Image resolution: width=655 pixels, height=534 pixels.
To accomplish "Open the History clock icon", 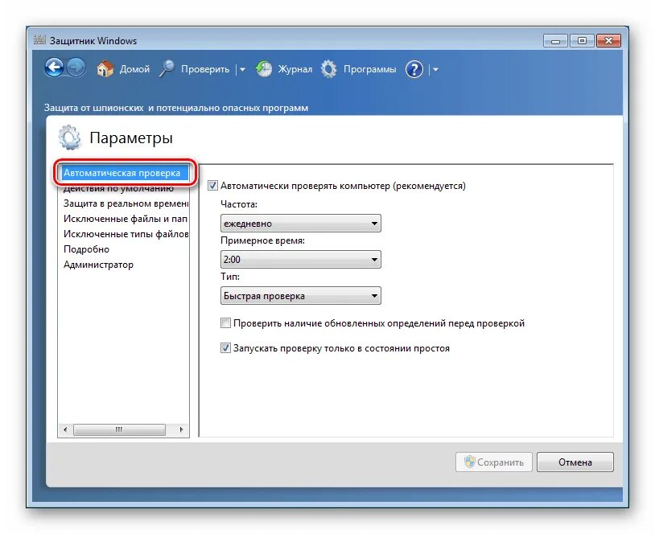I will point(264,69).
